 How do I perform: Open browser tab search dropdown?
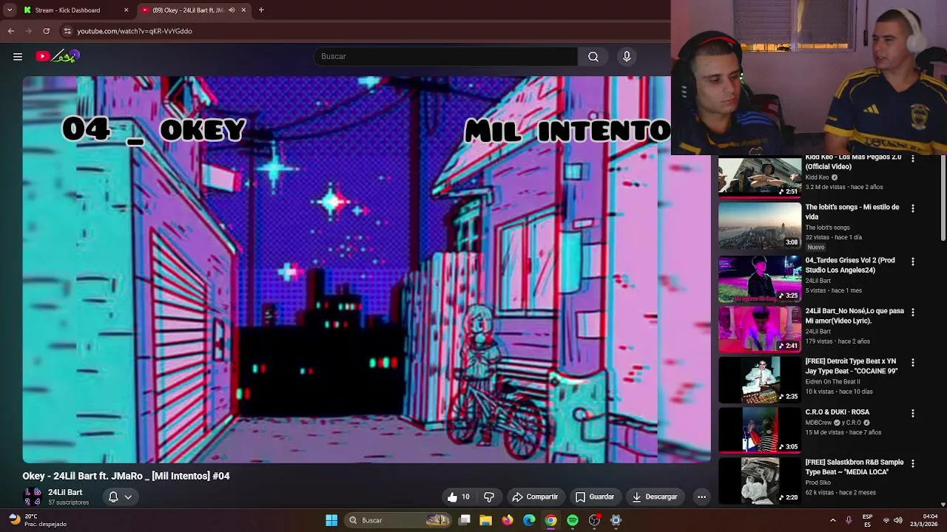point(10,10)
